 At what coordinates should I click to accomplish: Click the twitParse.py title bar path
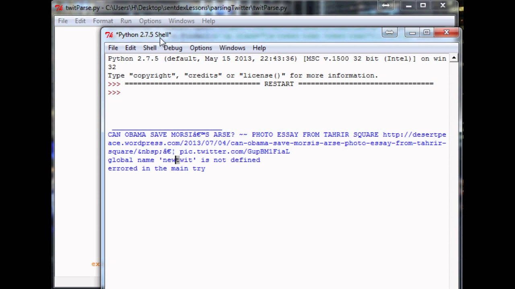[176, 8]
